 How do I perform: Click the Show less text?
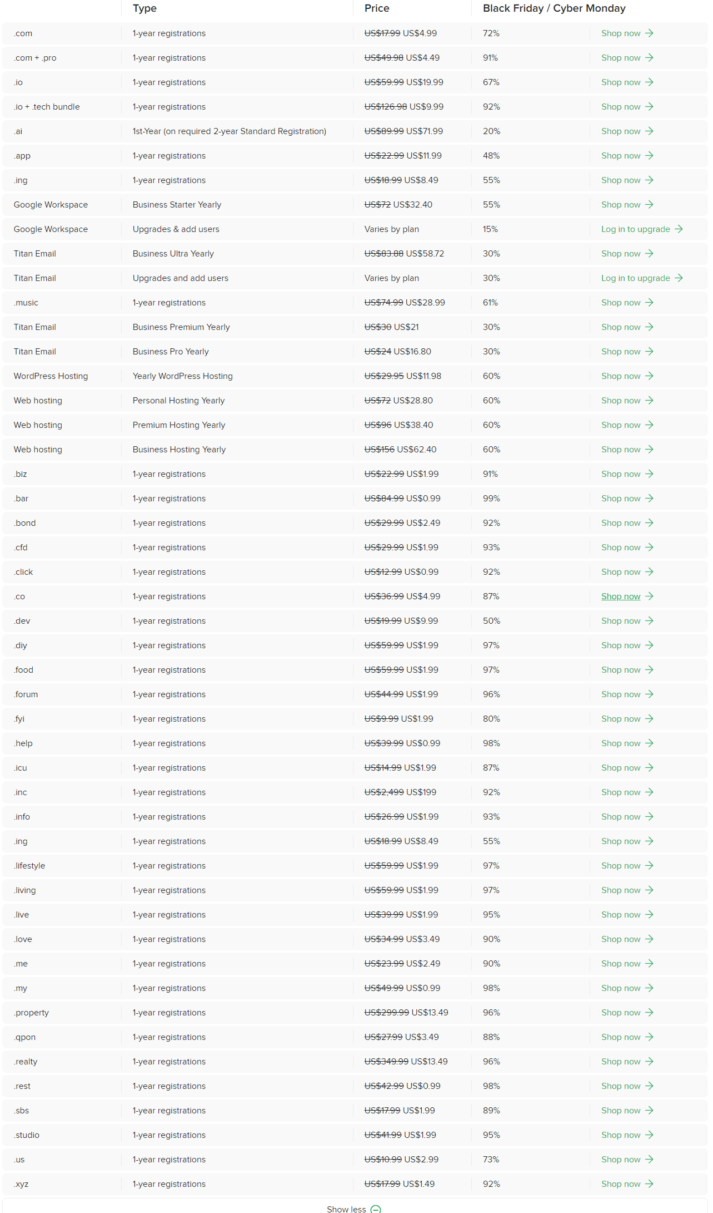click(346, 1209)
